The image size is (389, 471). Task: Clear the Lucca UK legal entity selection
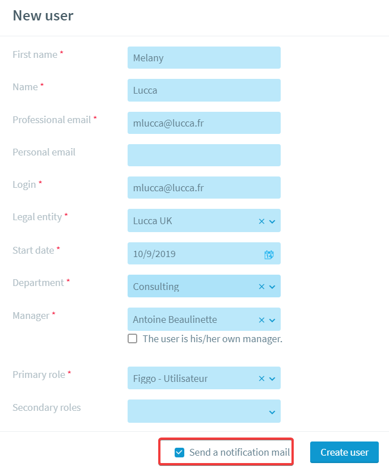(x=261, y=221)
